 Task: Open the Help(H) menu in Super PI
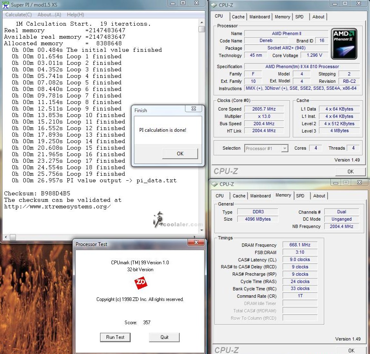pyautogui.click(x=76, y=15)
